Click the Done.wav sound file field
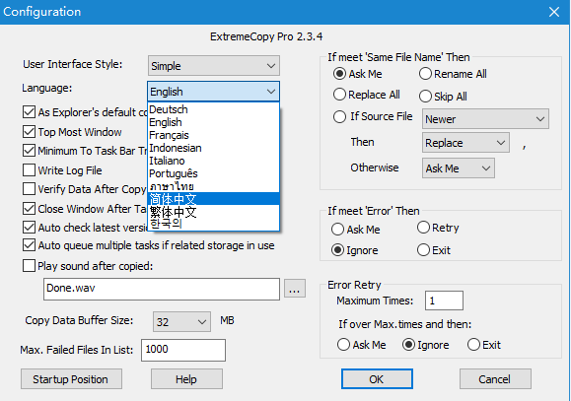Image resolution: width=571 pixels, height=401 pixels. tap(162, 289)
